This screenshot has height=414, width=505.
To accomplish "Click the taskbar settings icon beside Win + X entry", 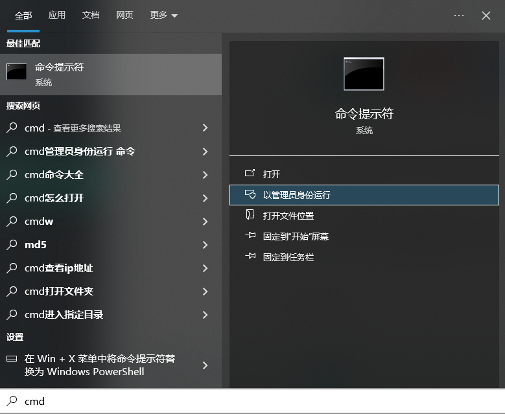I will (x=12, y=359).
